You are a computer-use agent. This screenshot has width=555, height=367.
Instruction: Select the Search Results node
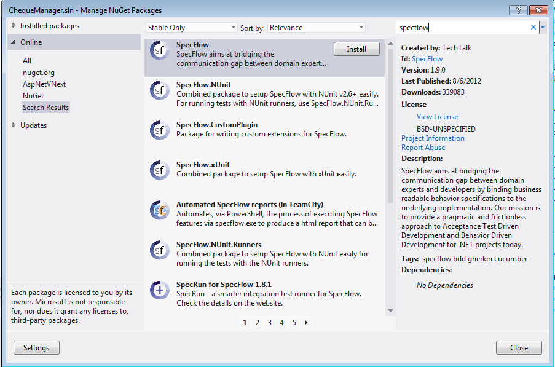pos(45,107)
